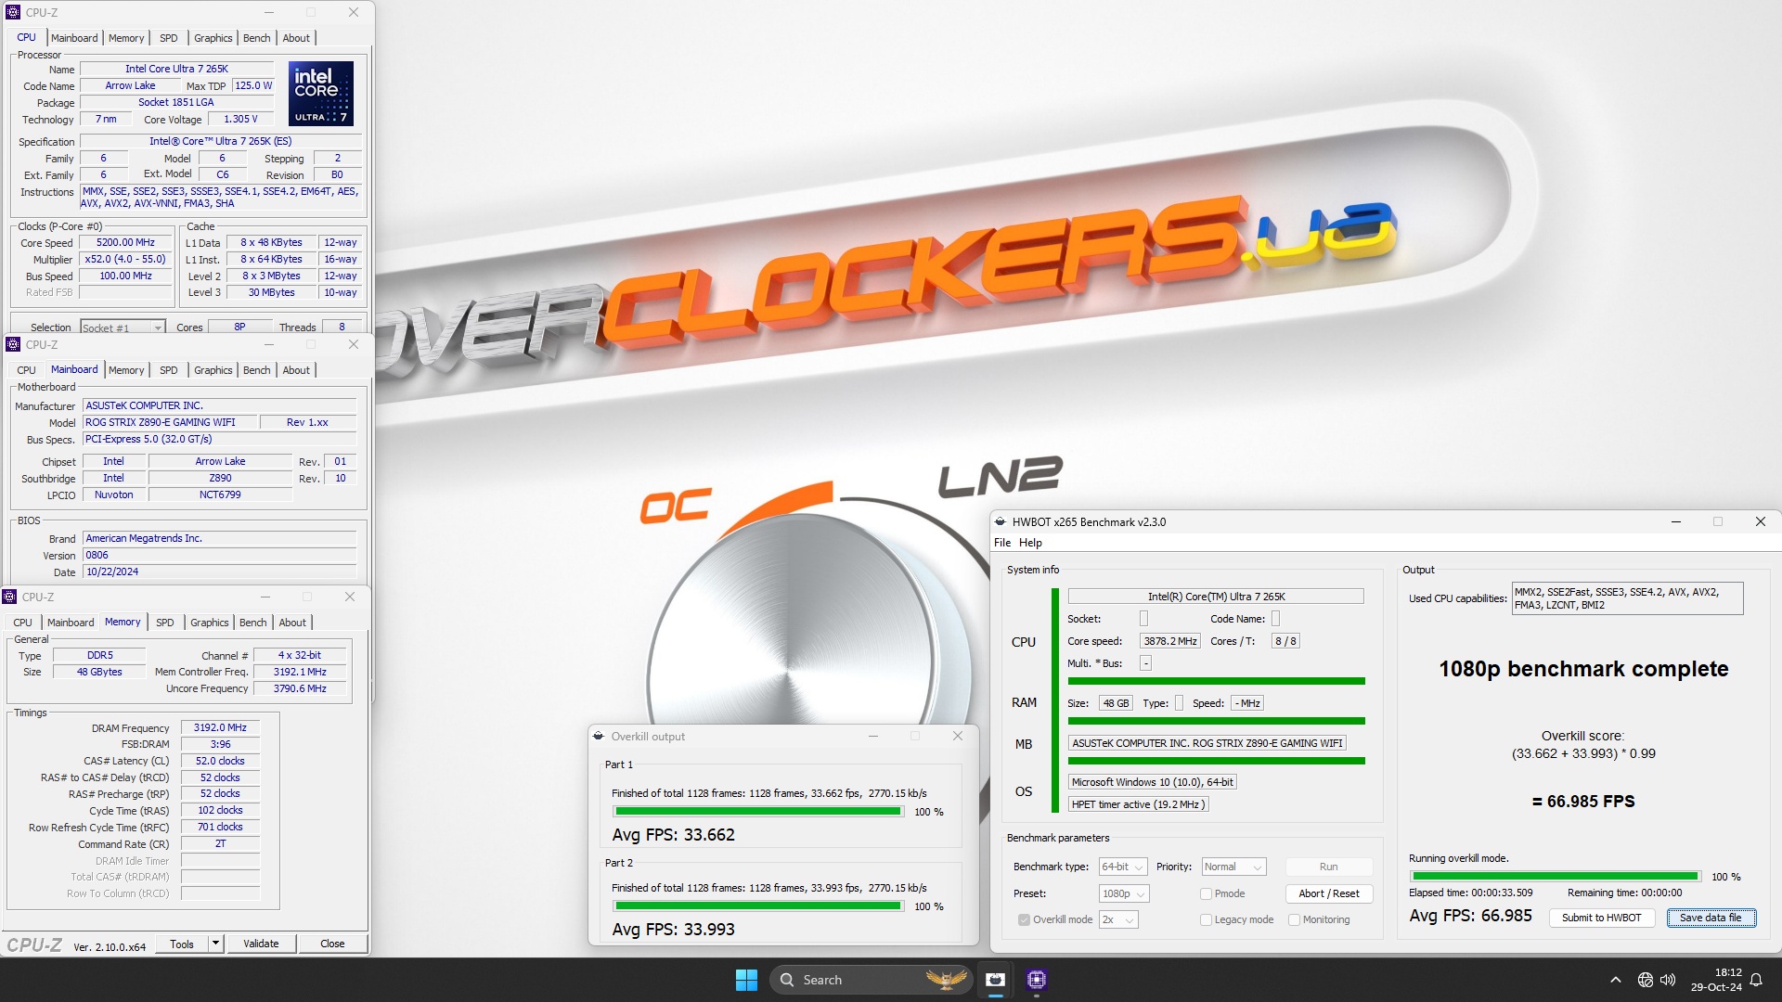
Task: Click the Close button in CPU-Z
Action: [x=332, y=944]
